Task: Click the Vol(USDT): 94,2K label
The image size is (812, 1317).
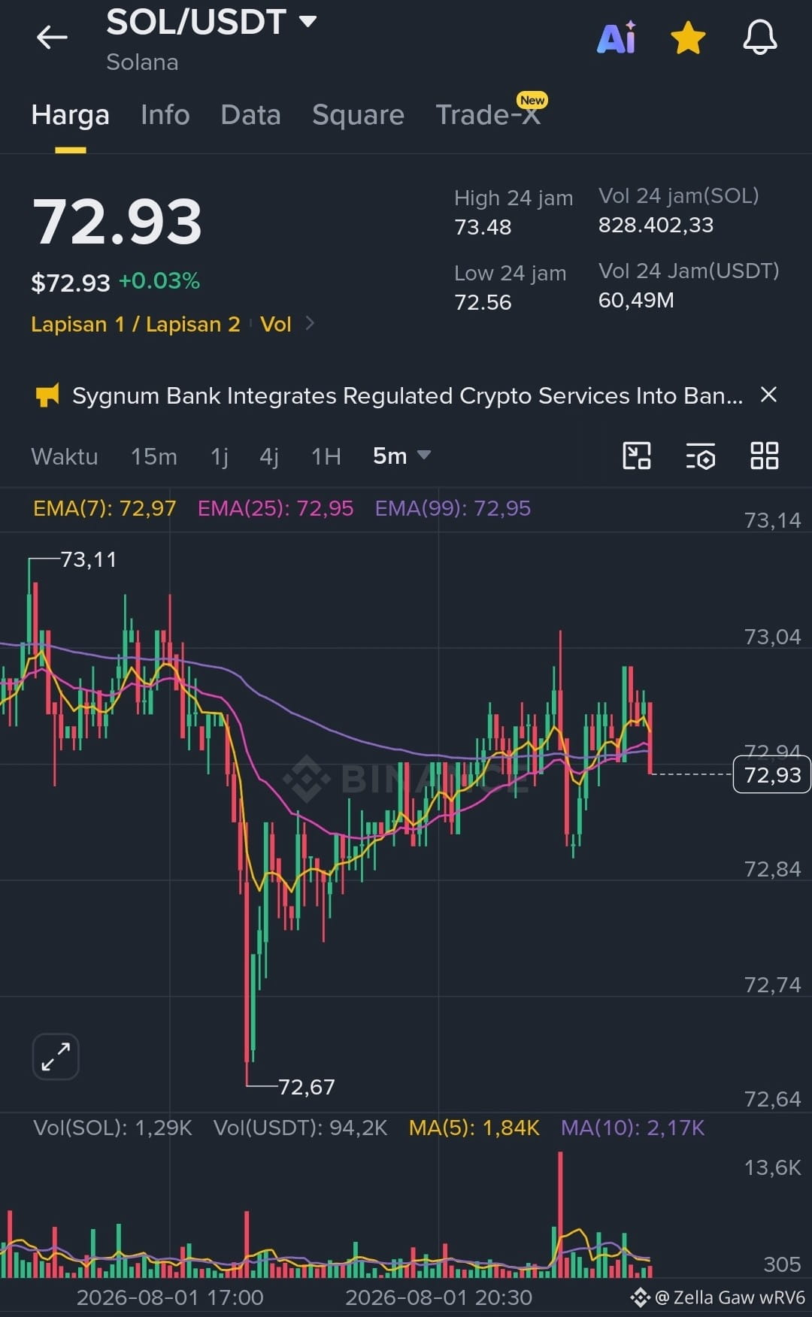Action: 300,1128
